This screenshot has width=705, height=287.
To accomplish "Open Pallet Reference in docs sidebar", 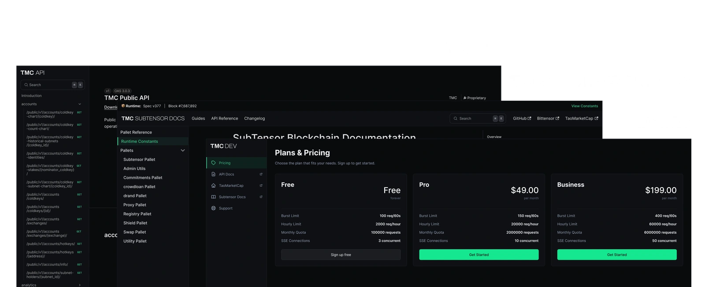I will coord(136,132).
